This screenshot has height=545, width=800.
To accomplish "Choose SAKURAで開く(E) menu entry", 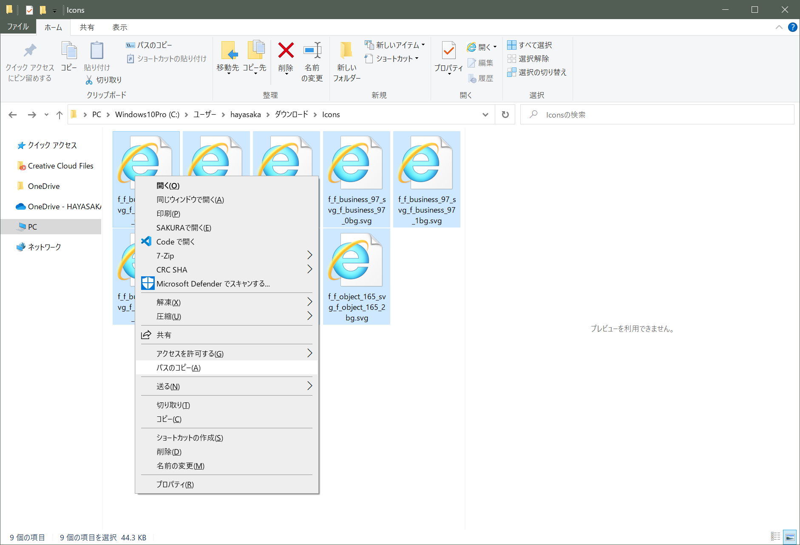I will (x=227, y=228).
